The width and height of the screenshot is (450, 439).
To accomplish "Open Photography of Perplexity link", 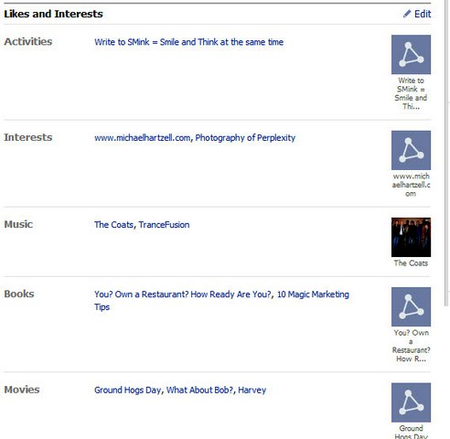I will (245, 138).
